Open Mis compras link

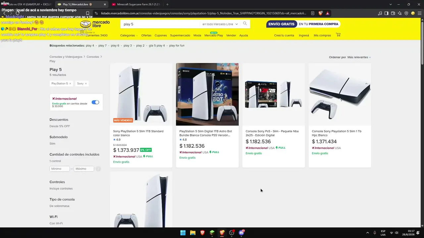pos(322,35)
